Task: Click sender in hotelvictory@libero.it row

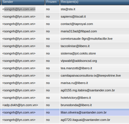Action: pyautogui.click(x=19, y=98)
